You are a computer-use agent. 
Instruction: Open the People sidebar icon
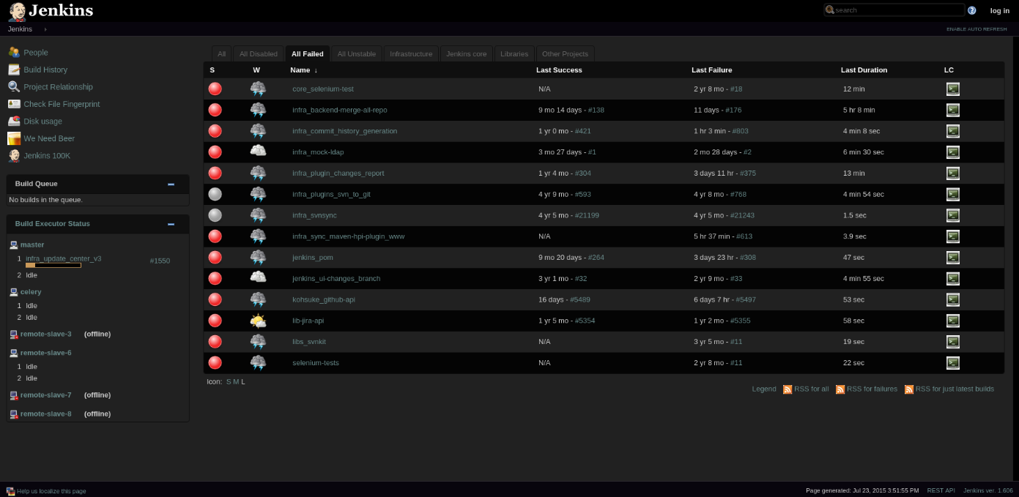pyautogui.click(x=14, y=52)
